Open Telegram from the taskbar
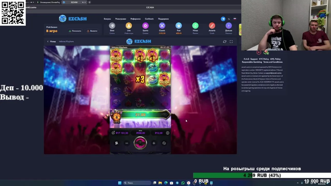The height and width of the screenshot is (186, 331). coord(177,183)
